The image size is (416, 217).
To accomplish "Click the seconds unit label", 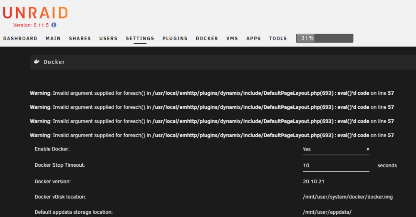I will [387, 165].
